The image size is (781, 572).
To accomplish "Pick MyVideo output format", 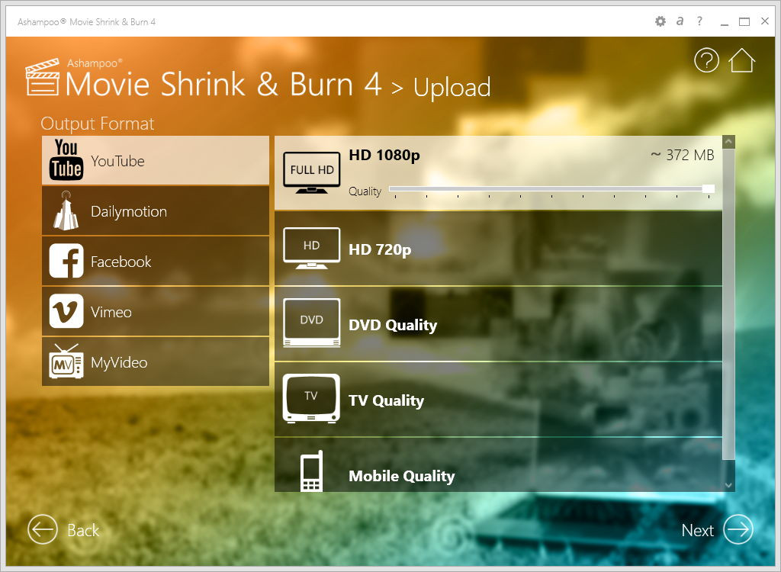I will (x=156, y=362).
